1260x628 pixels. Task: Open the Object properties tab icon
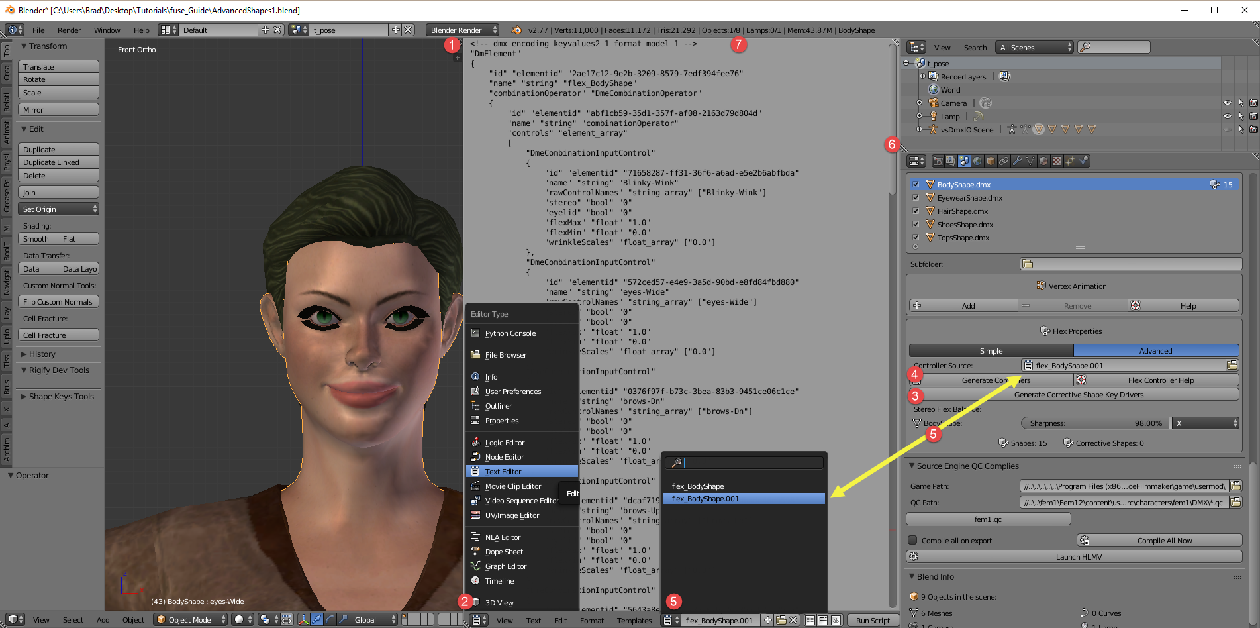(x=991, y=161)
